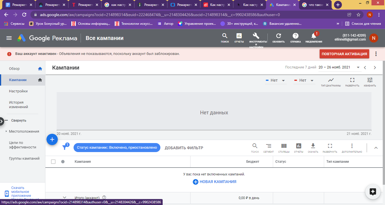Open Chrome menu three dots
This screenshot has width=385, height=205.
tap(379, 15)
